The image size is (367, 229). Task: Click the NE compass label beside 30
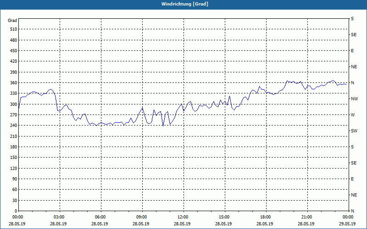[x=354, y=195]
